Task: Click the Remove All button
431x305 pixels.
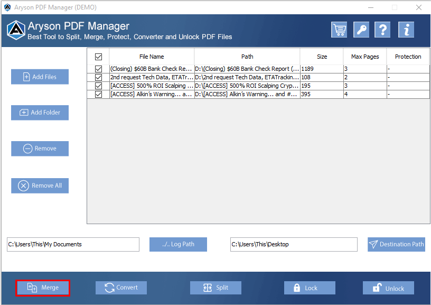Action: coord(40,186)
